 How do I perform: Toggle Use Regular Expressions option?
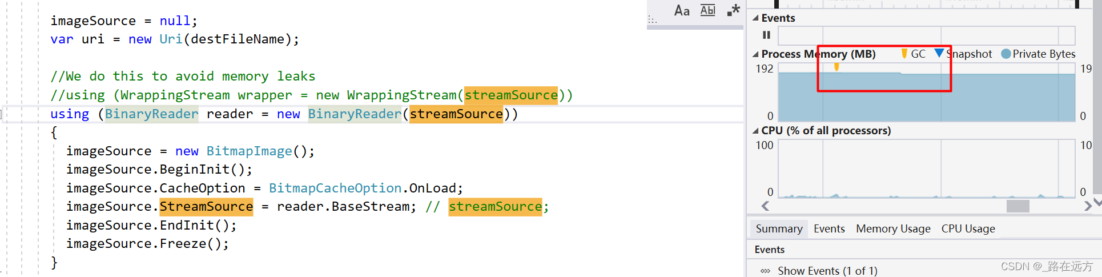coord(733,10)
